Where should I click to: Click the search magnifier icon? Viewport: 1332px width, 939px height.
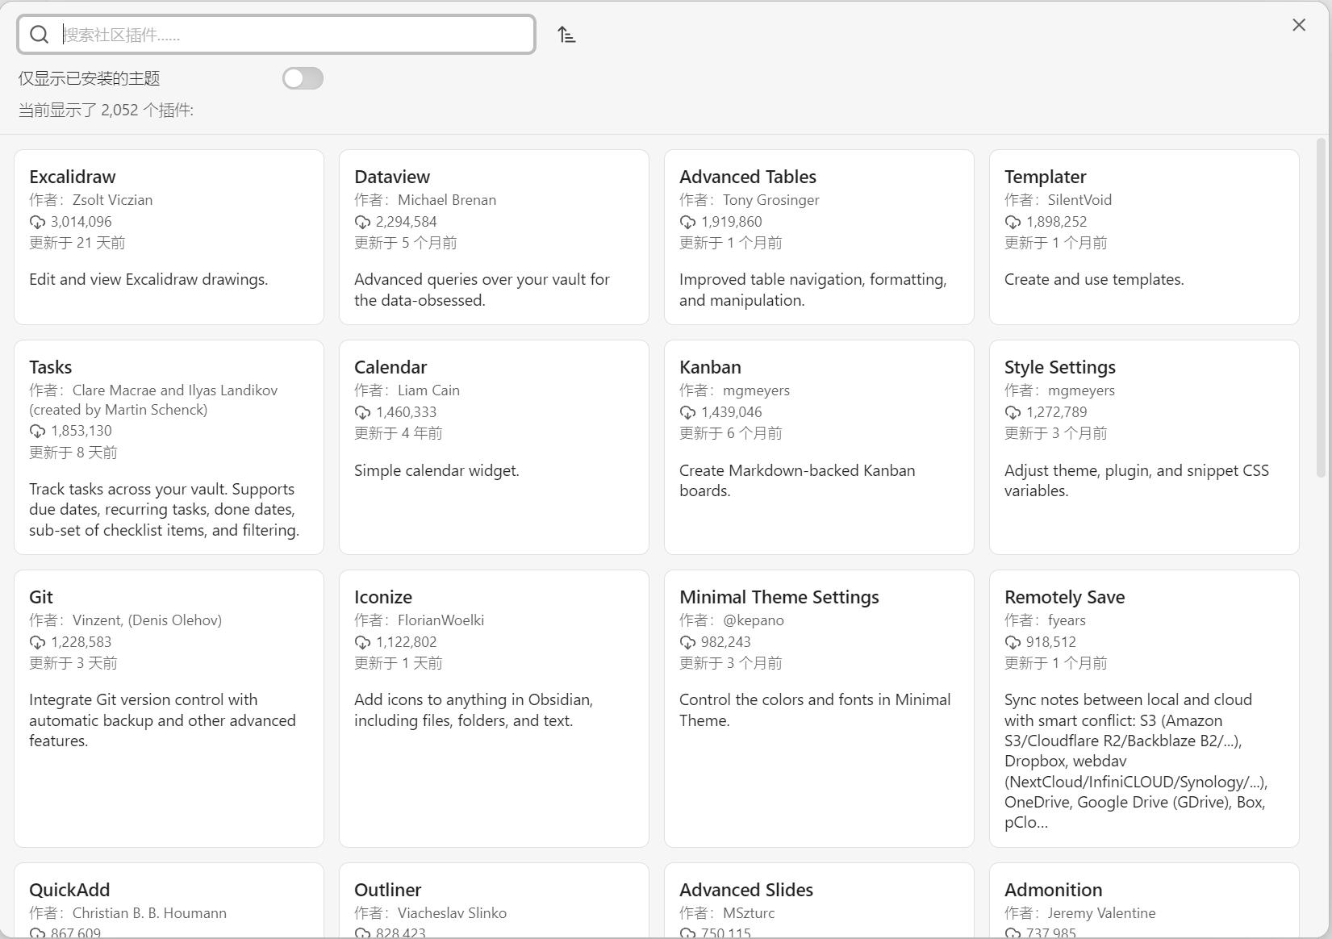point(39,35)
